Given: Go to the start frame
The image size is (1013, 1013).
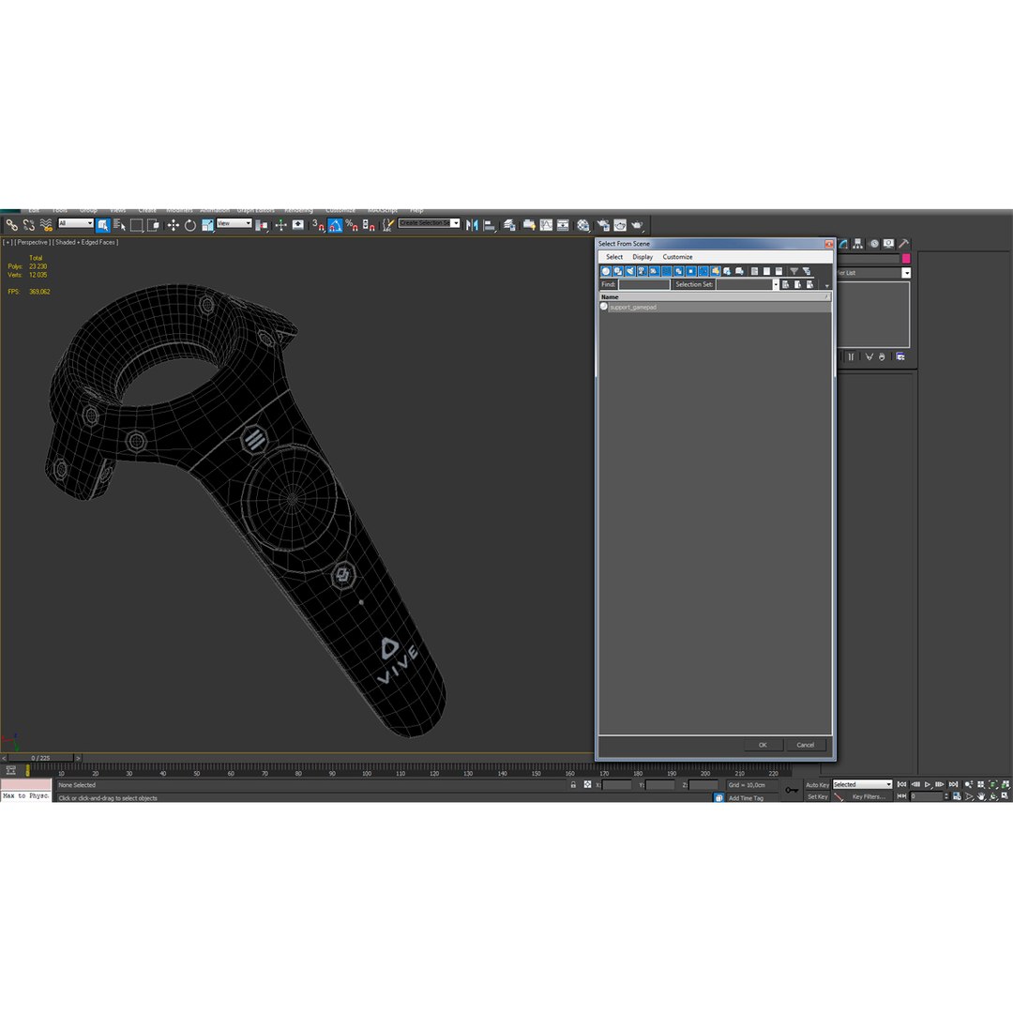Looking at the screenshot, I should [902, 784].
